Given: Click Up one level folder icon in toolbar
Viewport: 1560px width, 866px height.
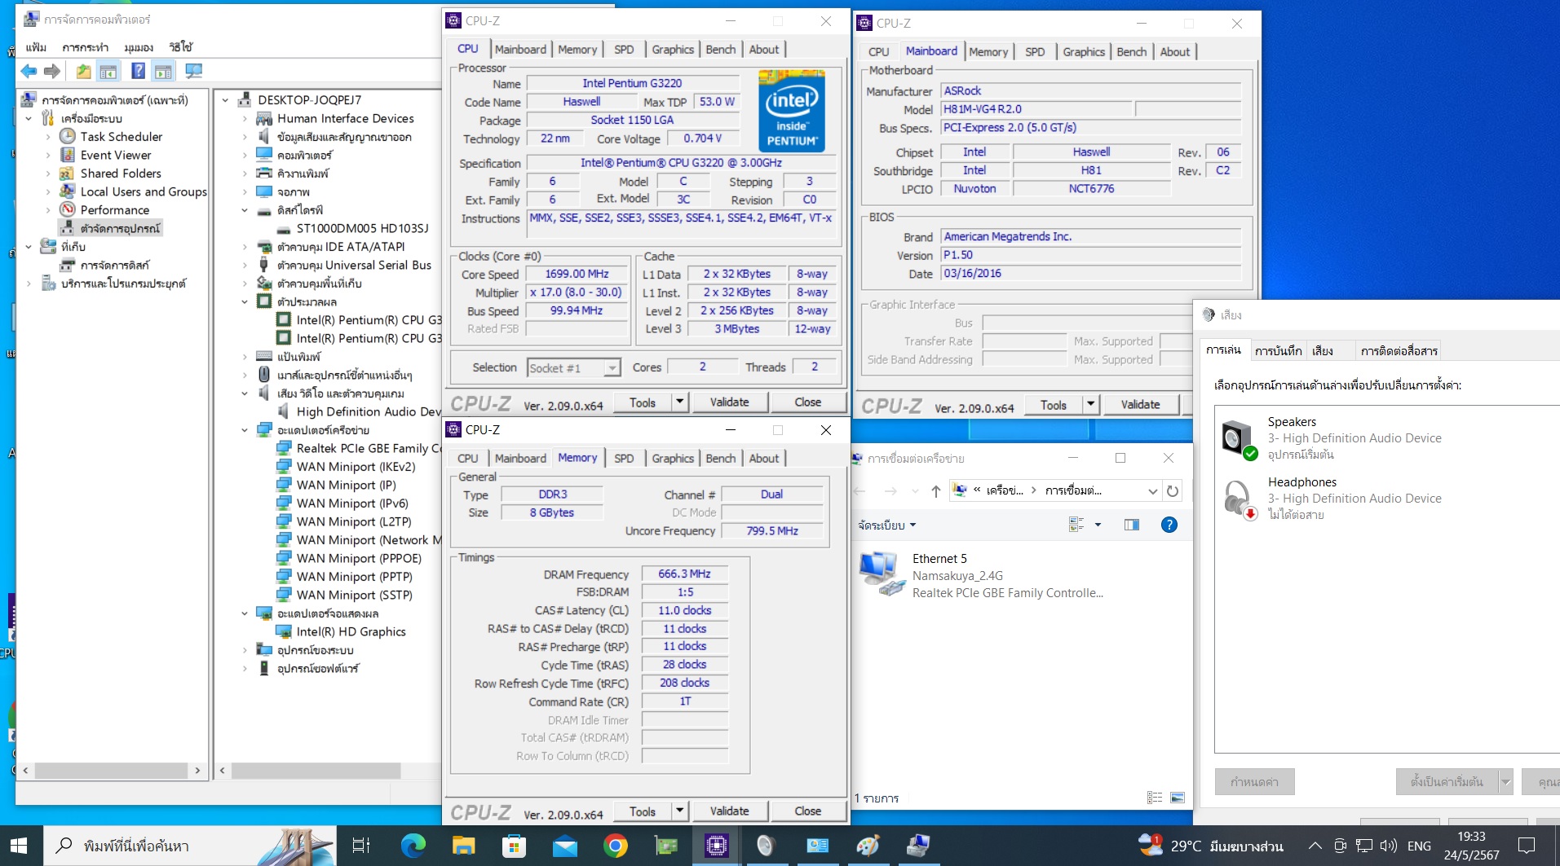Looking at the screenshot, I should pos(83,72).
